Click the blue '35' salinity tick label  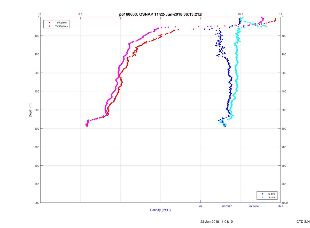(200, 206)
